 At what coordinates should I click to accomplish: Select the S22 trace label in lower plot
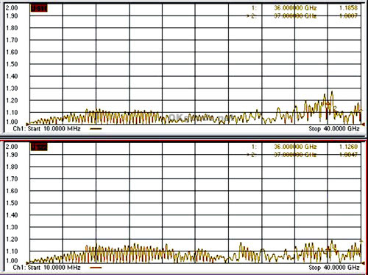[39, 147]
